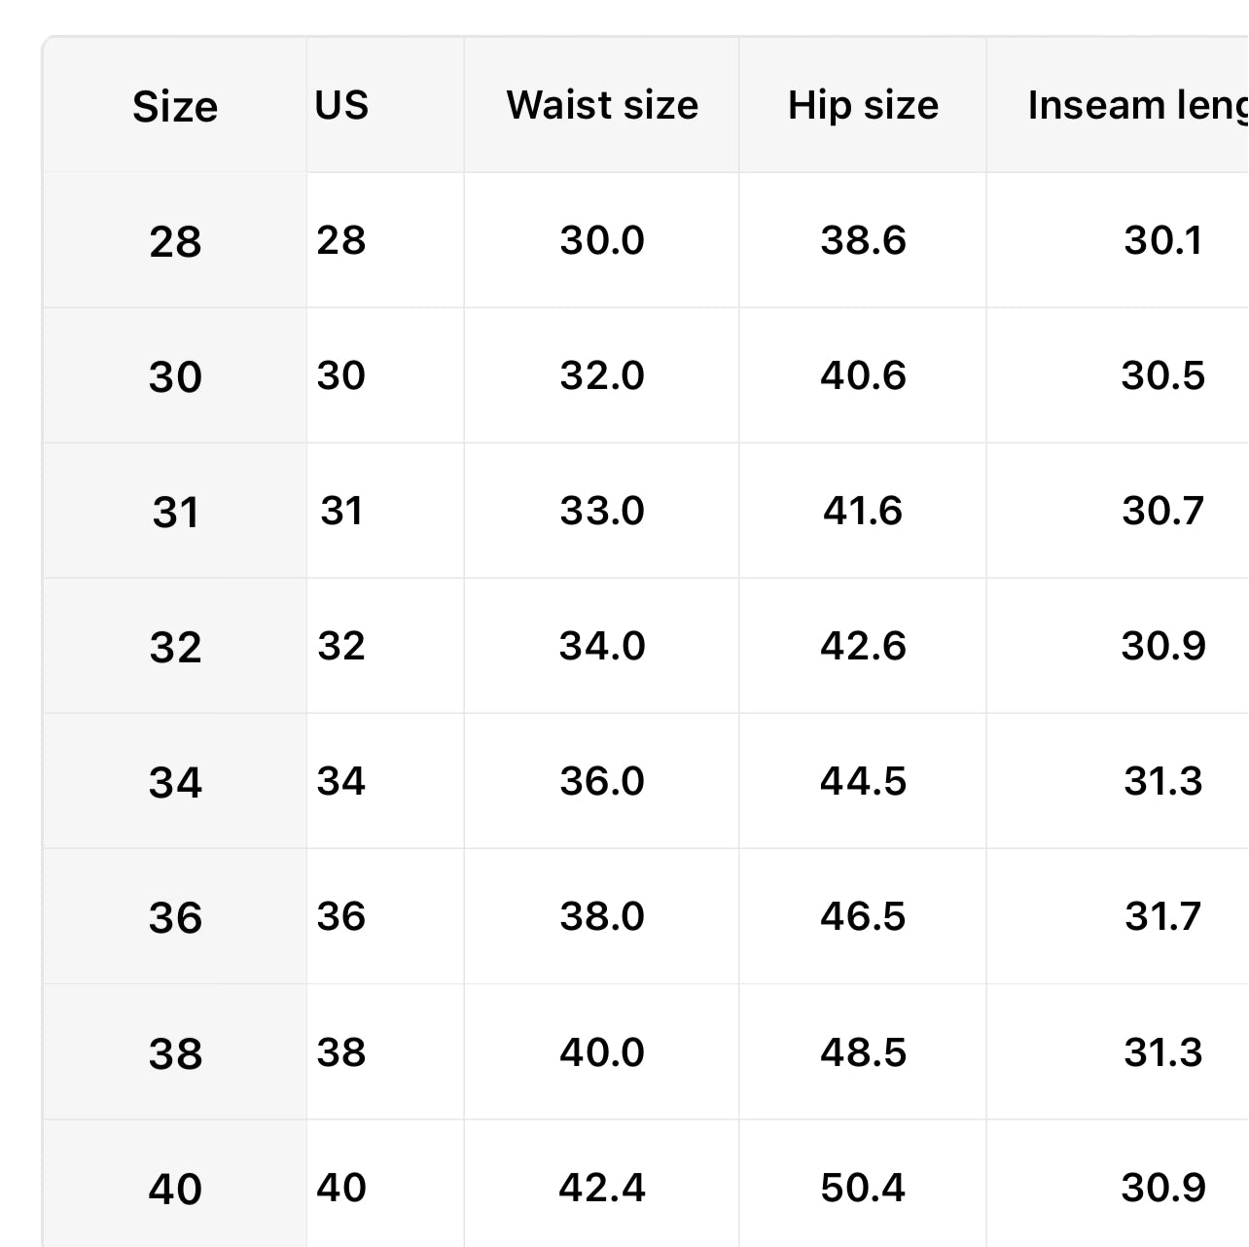Screen dimensions: 1249x1247
Task: Click US value 34 in the US column
Action: [x=341, y=781]
